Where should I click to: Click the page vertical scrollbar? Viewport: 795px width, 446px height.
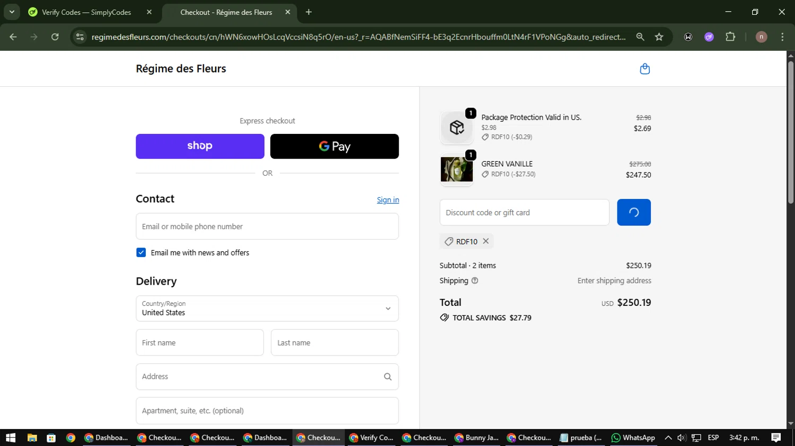(791, 132)
